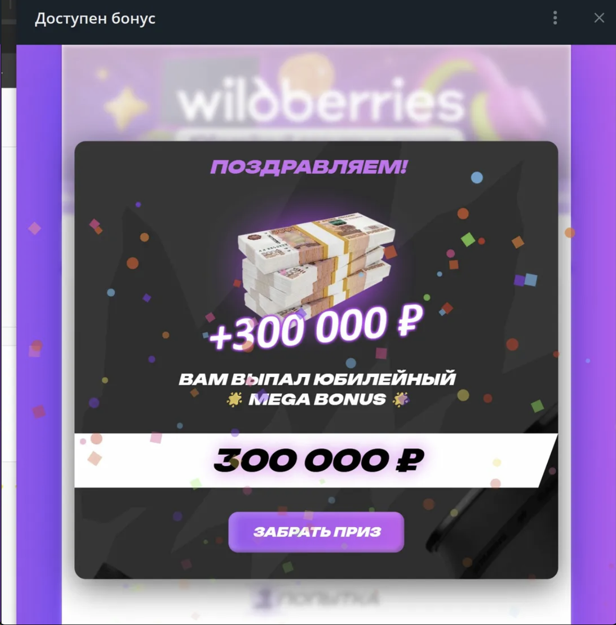616x625 pixels.
Task: Click the blurred attempts label below the card
Action: [x=316, y=599]
